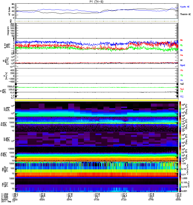
Task: Select the blue velocity legend label below Viy
Action: click(182, 80)
